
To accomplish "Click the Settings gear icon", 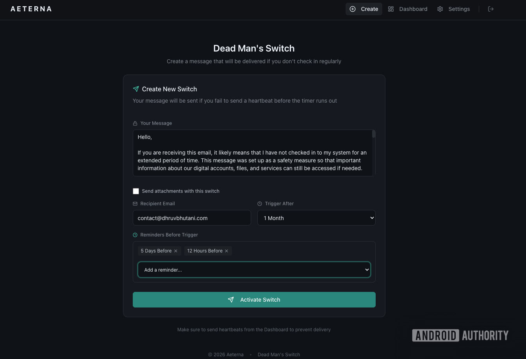I will [440, 9].
